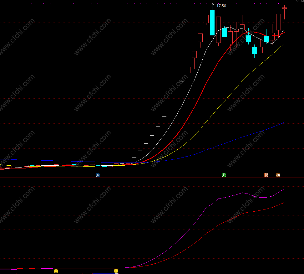Image resolution: width=304 pixels, height=274 pixels.
Task: Open the green 跌 event marker
Action: [224, 175]
